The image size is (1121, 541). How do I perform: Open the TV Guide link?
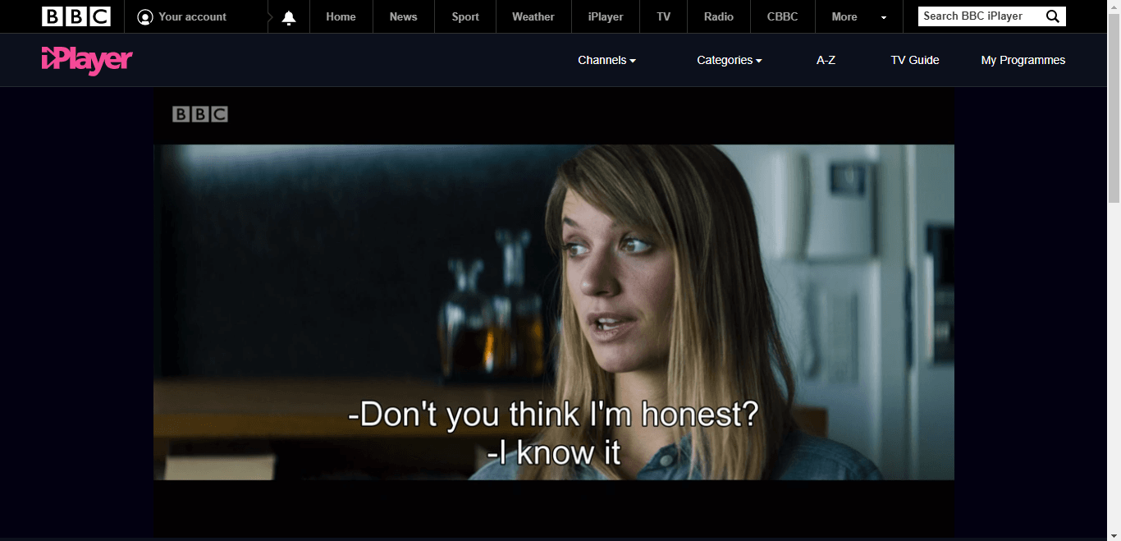(x=915, y=60)
